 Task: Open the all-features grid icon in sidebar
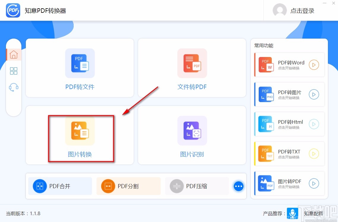point(14,71)
